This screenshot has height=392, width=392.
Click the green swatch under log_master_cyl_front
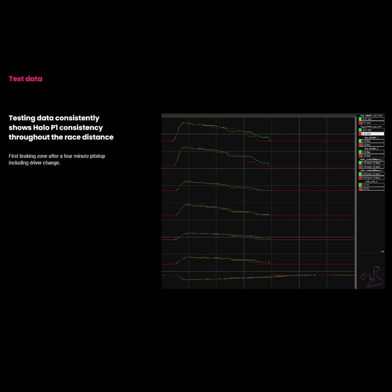tap(360, 119)
